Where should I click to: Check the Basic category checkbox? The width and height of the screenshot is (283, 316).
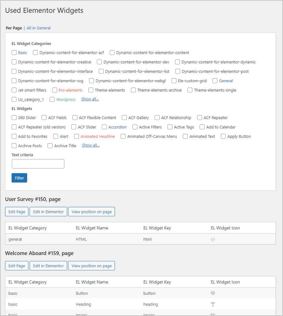coord(14,53)
